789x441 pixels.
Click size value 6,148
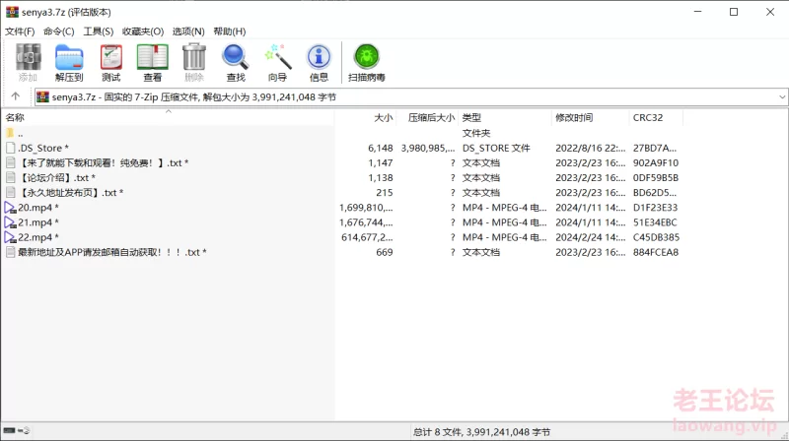[381, 149]
